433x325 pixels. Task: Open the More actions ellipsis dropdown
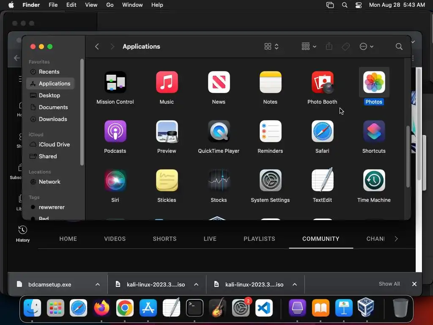367,47
